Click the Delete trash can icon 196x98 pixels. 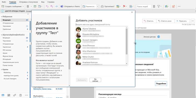pos(28,6)
